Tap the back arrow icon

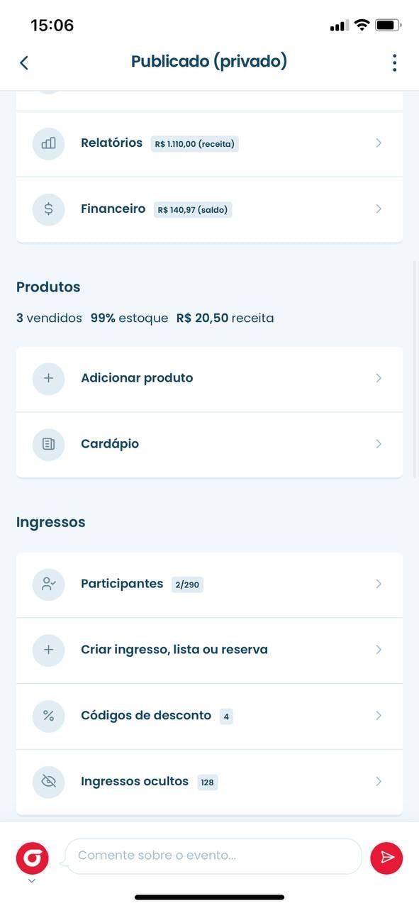(24, 62)
